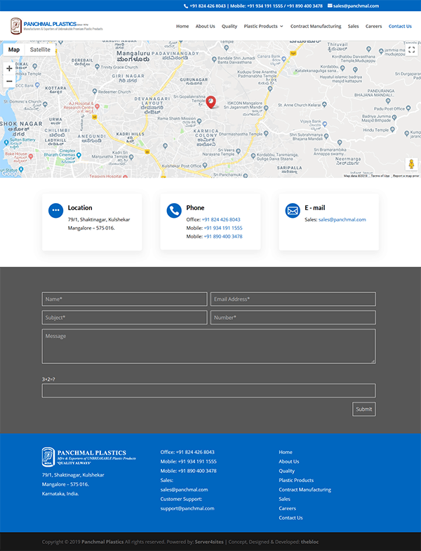Click the Submit button
Viewport: 421px width, 551px height.
tap(363, 409)
